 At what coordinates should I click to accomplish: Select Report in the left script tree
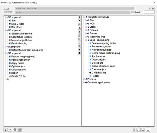click(15, 73)
